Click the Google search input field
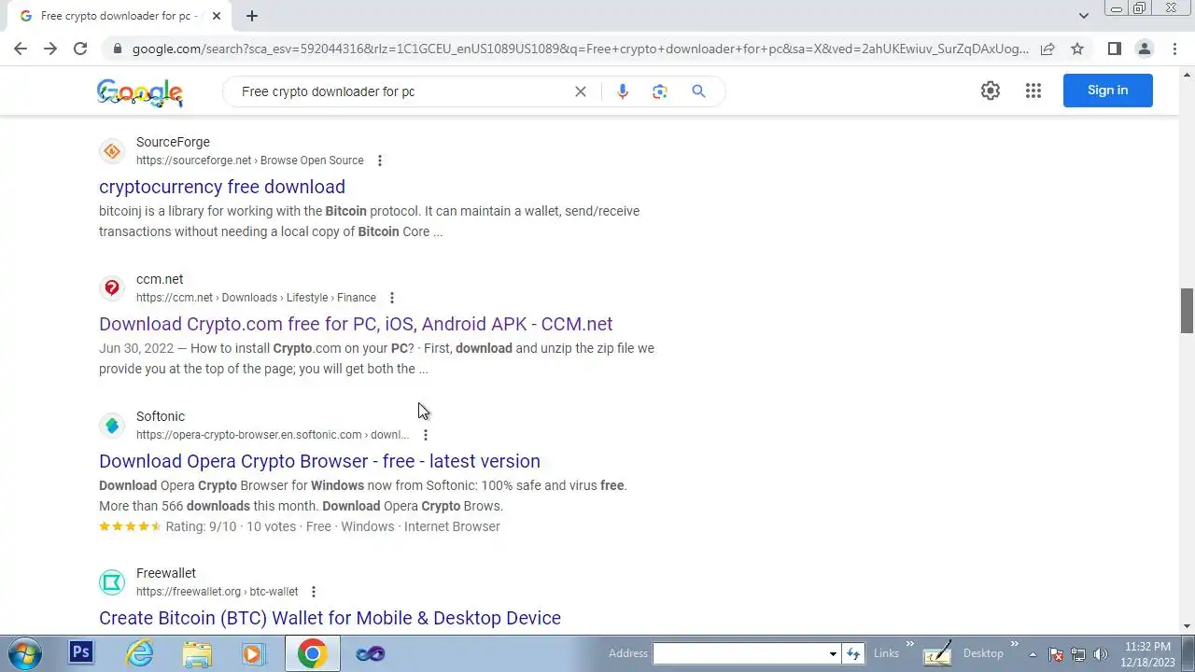 coord(401,91)
